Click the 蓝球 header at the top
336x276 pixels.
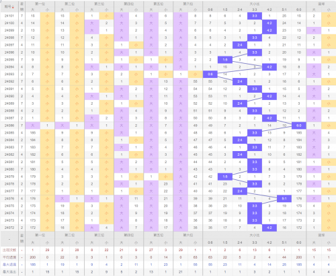(x=321, y=4)
